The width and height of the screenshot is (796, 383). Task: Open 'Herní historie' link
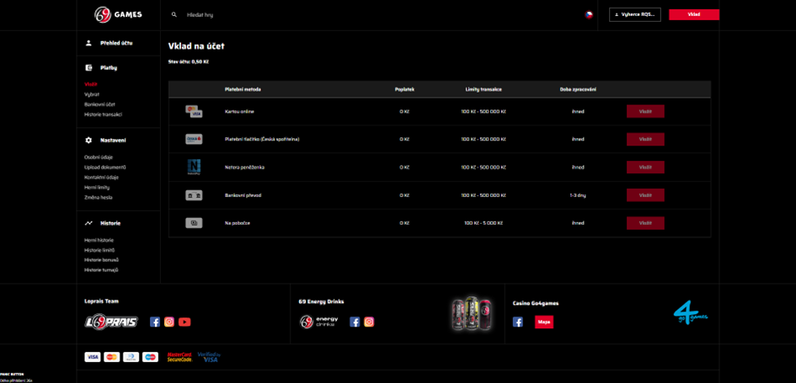click(x=99, y=240)
